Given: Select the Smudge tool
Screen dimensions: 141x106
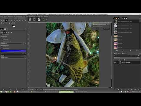Looking at the screenshot, I should [4, 23].
